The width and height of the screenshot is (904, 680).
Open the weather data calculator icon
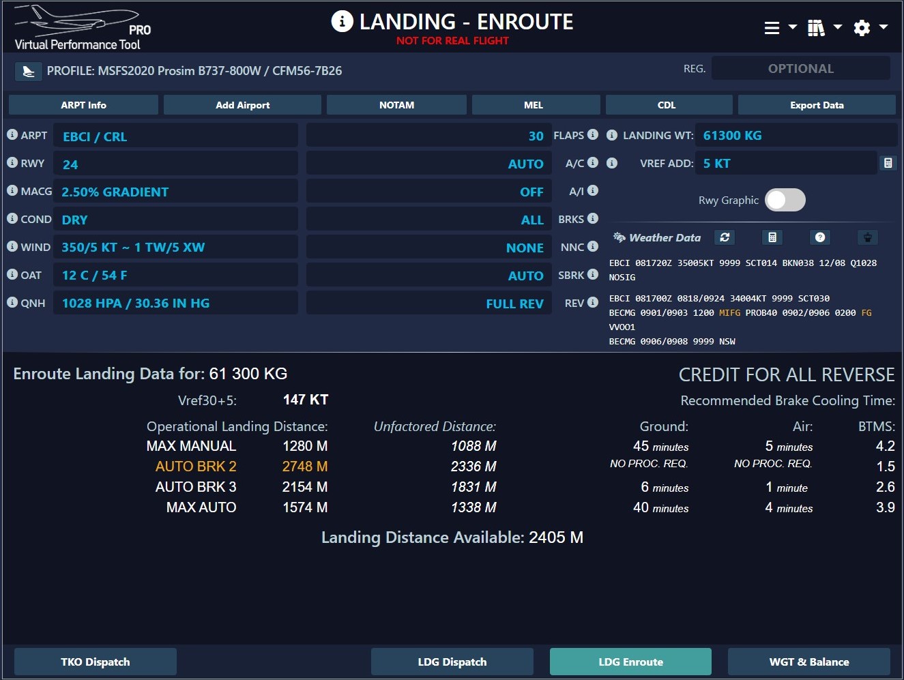(x=772, y=237)
